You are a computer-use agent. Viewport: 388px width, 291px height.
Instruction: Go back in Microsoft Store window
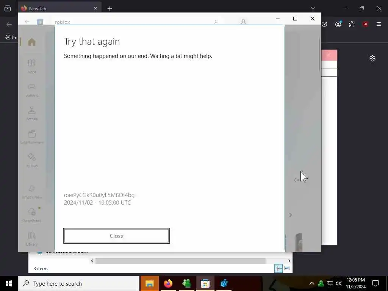pyautogui.click(x=27, y=22)
